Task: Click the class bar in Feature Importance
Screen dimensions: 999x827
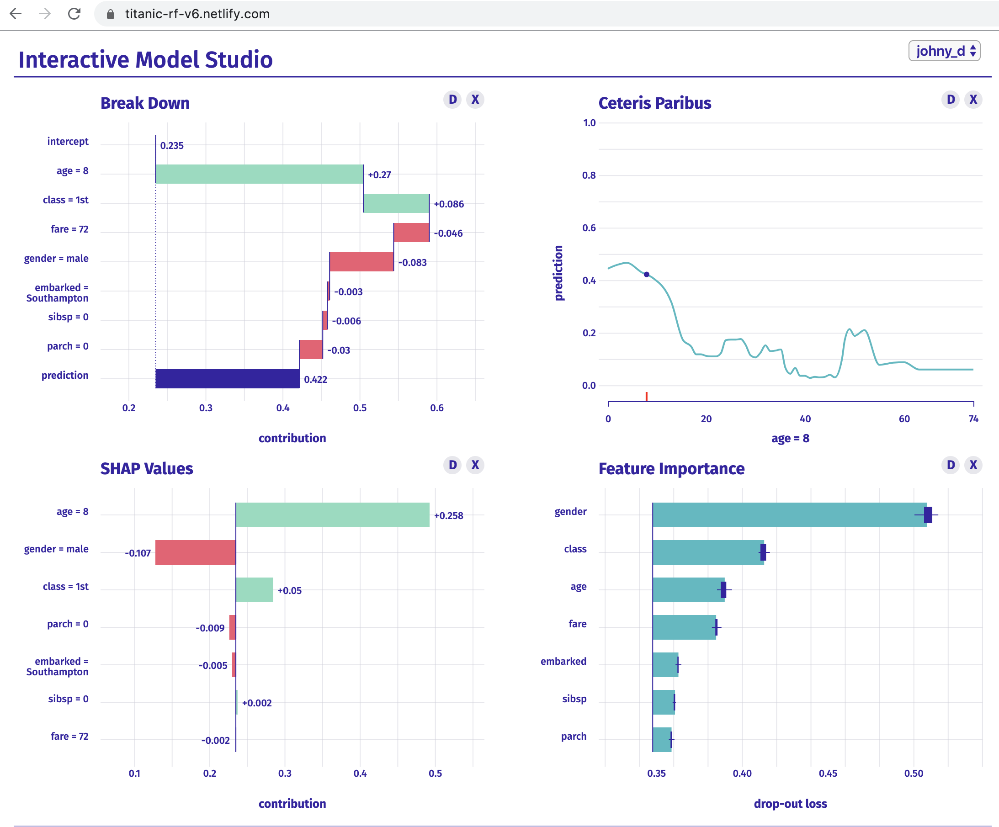Action: pyautogui.click(x=707, y=552)
